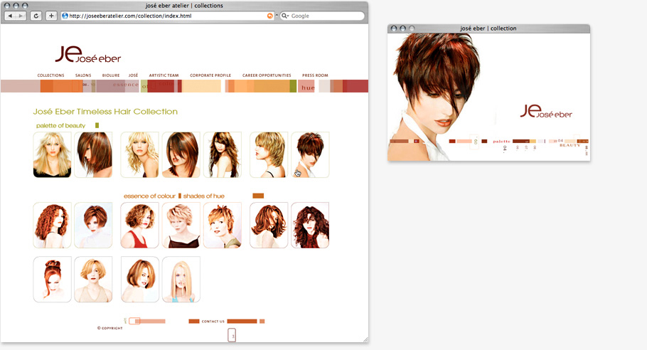Screen dimensions: 647x350
Task: Click the José Eber logo on main page
Action: [x=88, y=55]
